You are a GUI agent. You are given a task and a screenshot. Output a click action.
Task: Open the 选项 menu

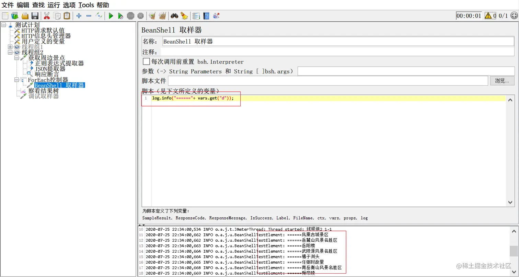pos(68,5)
